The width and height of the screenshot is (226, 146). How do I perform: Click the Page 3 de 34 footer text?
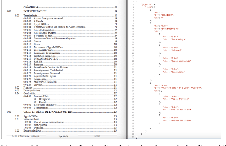[x=65, y=136]
